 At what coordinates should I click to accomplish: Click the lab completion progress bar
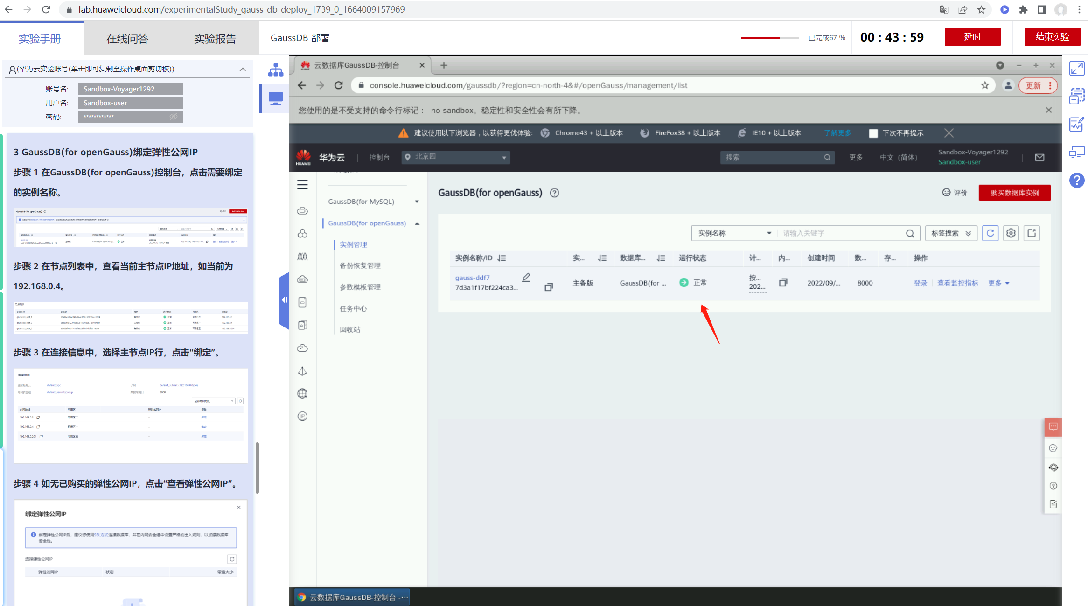click(769, 38)
